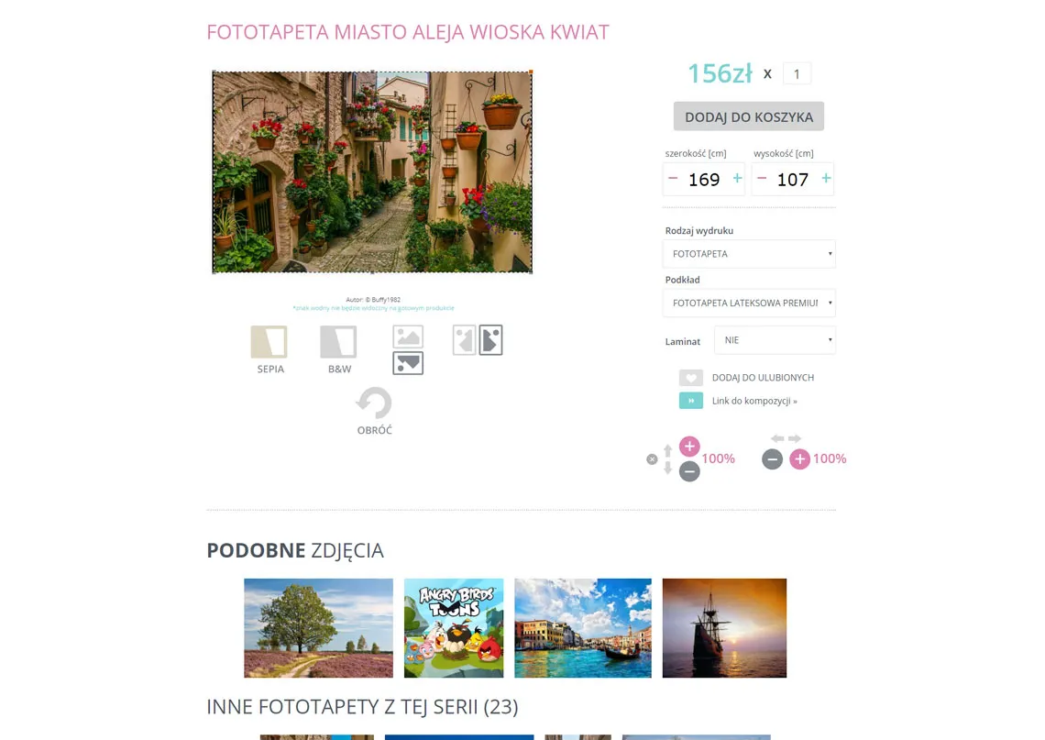Image resolution: width=1045 pixels, height=740 pixels.
Task: Increase vertical scale with pink plus
Action: (689, 447)
